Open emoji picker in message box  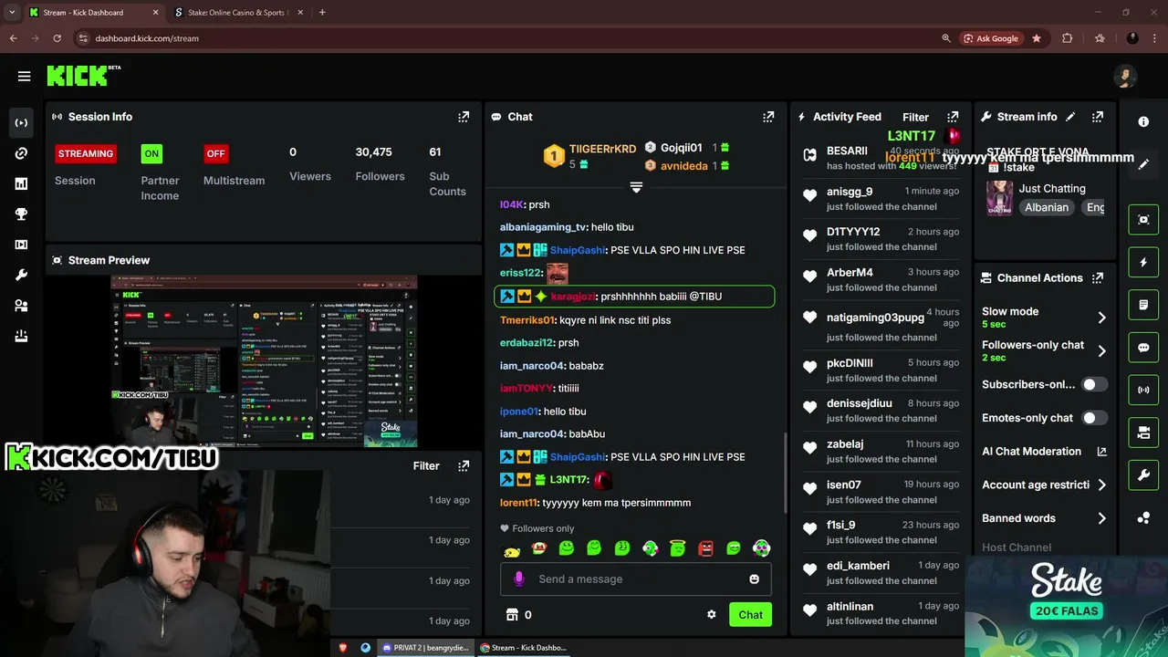pyautogui.click(x=754, y=579)
